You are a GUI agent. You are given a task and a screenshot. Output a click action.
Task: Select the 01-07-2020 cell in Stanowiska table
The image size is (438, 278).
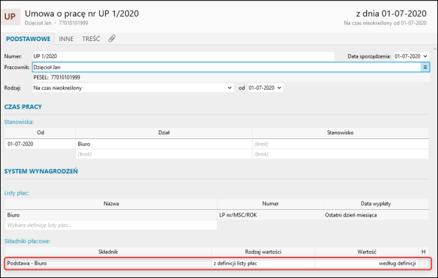coord(40,144)
